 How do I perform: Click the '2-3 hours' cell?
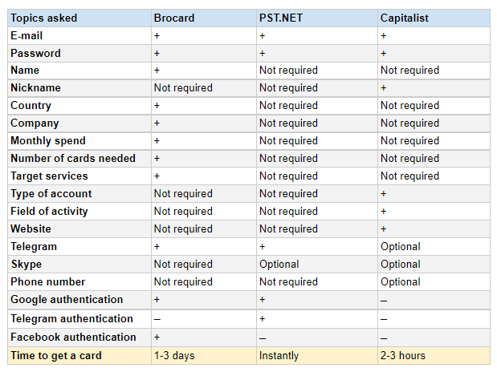[403, 356]
